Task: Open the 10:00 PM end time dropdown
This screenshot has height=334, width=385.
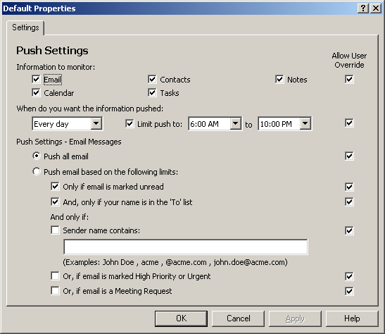Action: pos(305,123)
